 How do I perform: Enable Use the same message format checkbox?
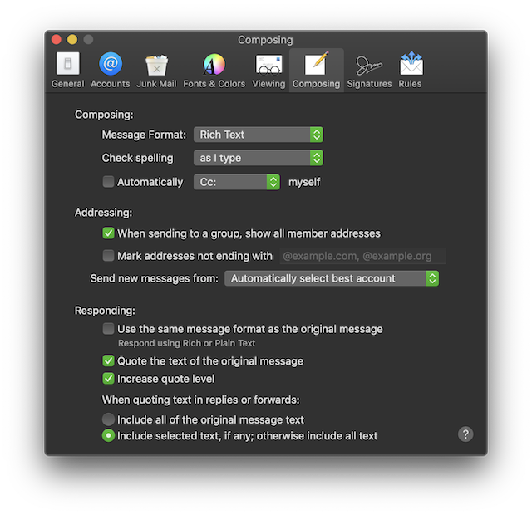click(x=108, y=329)
